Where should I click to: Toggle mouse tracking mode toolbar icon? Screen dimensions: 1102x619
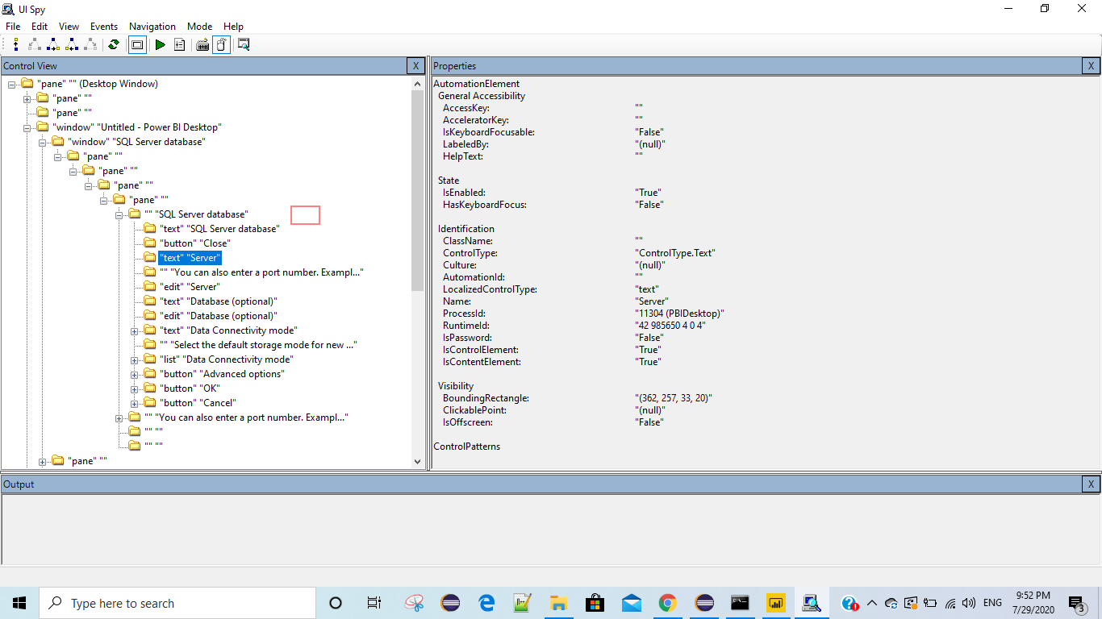coord(221,45)
